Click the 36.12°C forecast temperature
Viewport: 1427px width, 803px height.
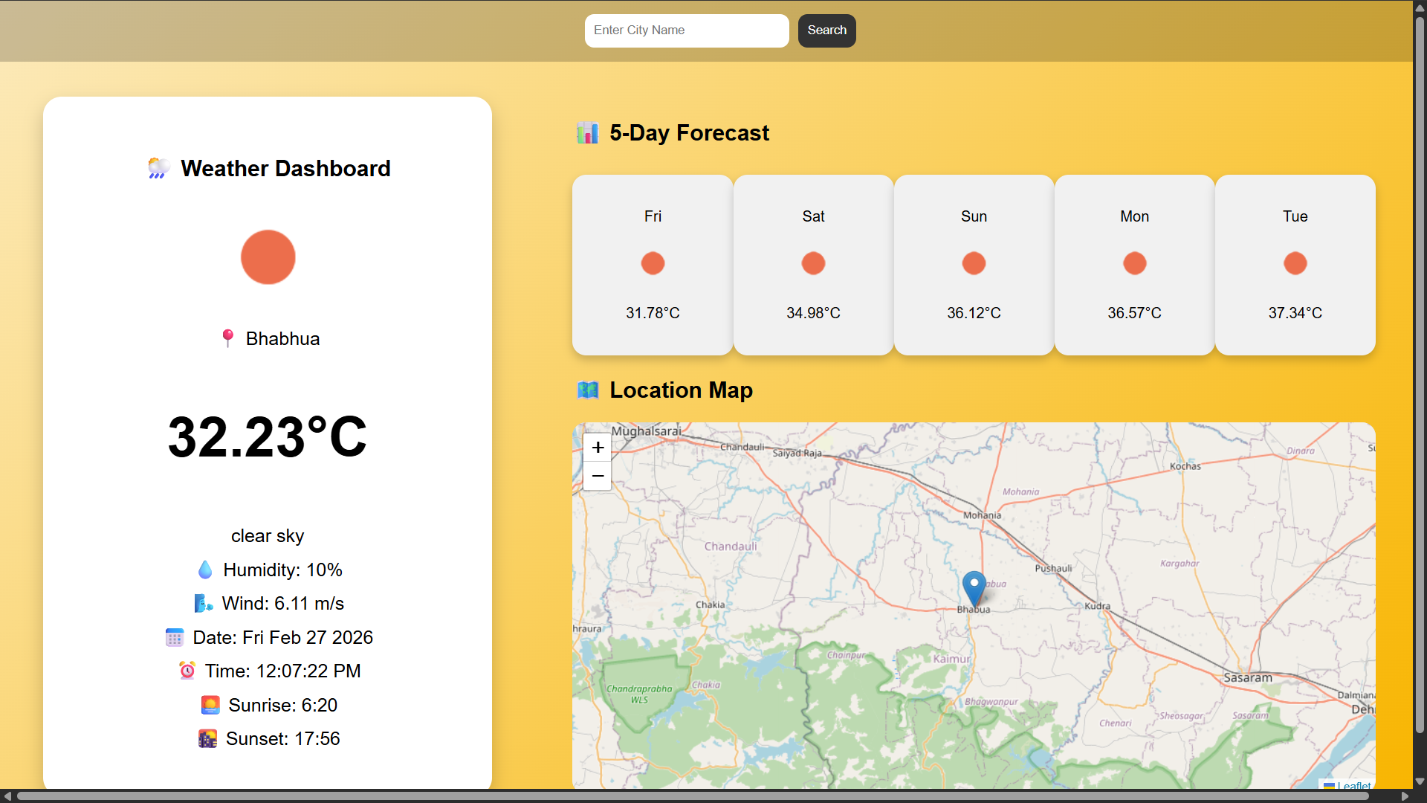coord(974,313)
